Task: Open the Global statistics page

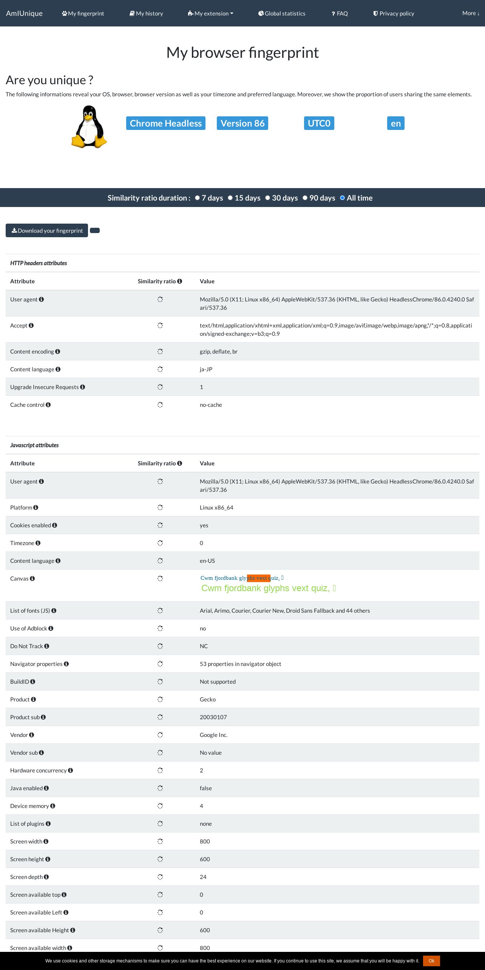Action: click(x=282, y=13)
